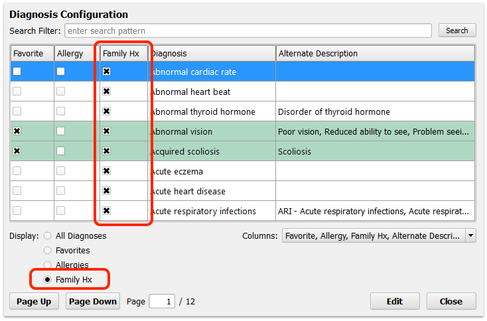Toggle Allergy checkbox for Abnormal cardiac rate
Viewport: 487px width, 321px height.
(x=60, y=72)
